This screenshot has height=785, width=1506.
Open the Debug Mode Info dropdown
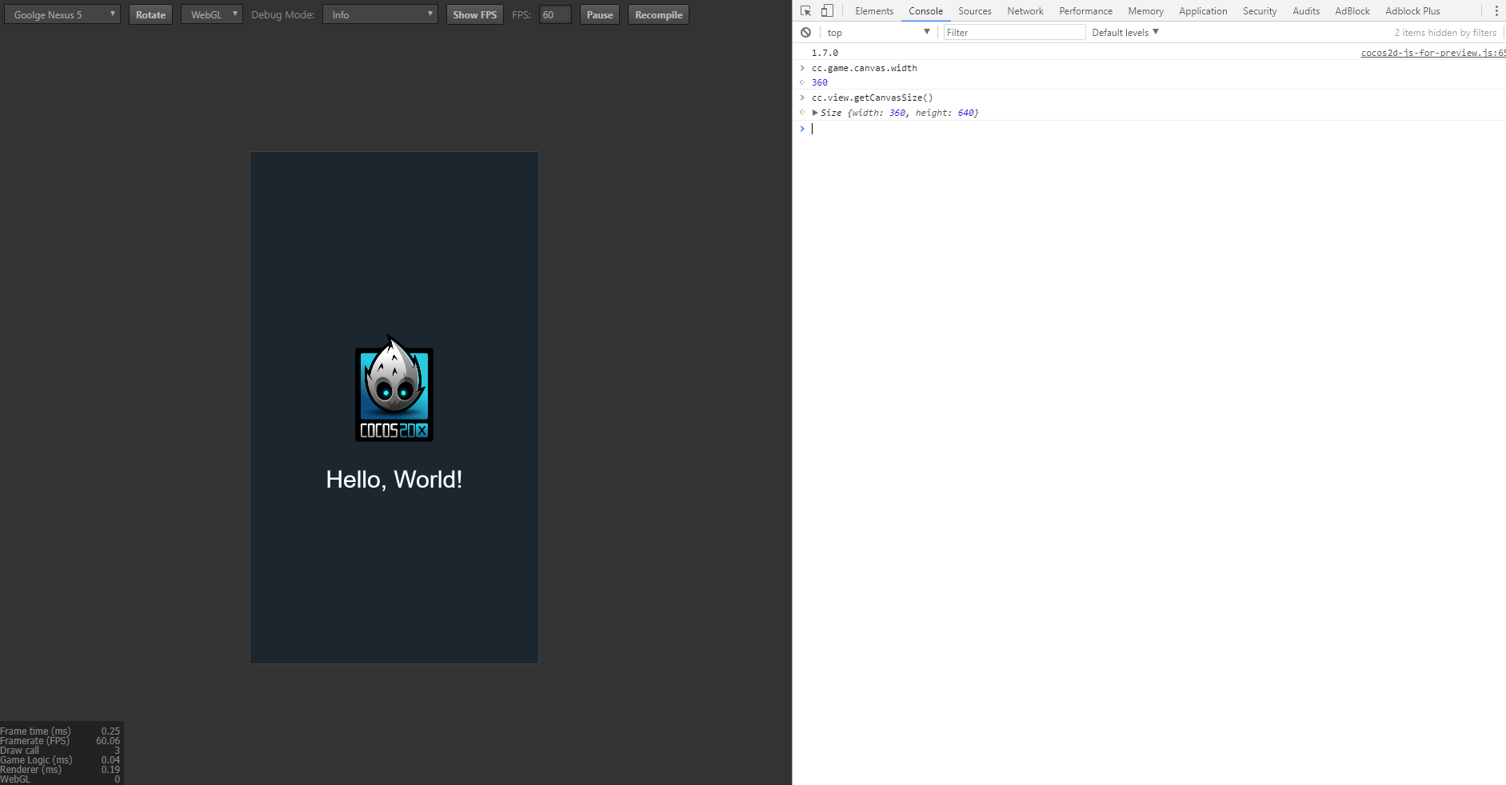pos(380,14)
